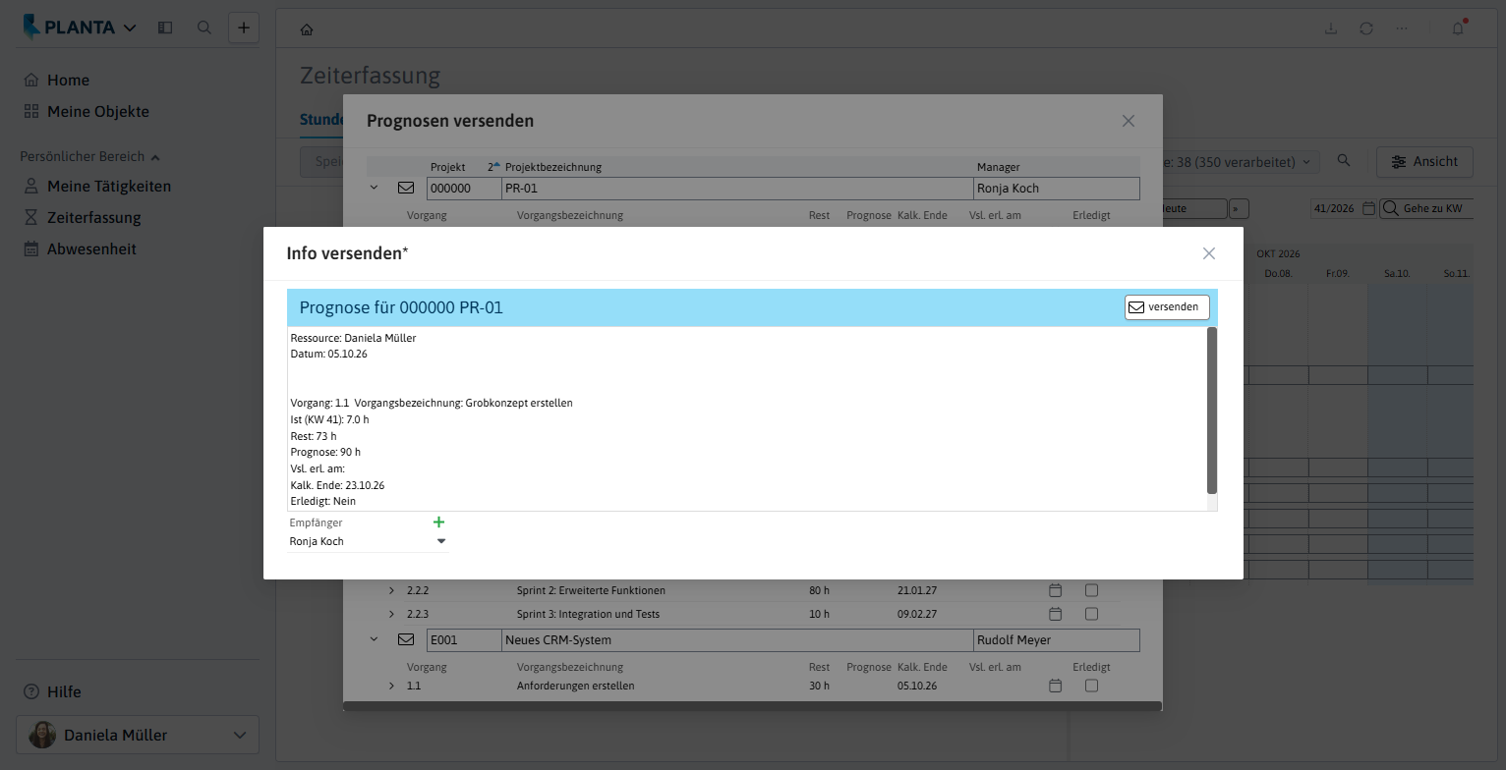The image size is (1506, 770).
Task: Click the download icon in the top bar
Action: pyautogui.click(x=1331, y=28)
